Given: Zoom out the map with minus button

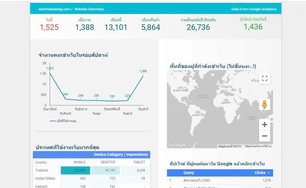Looking at the screenshot, I should point(264,136).
